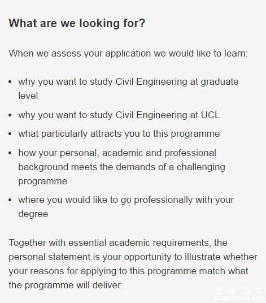Click the bullet dot before 'where you would like'
This screenshot has height=303, width=266.
10,200
